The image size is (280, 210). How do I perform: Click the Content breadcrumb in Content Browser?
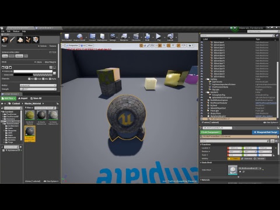16,104
